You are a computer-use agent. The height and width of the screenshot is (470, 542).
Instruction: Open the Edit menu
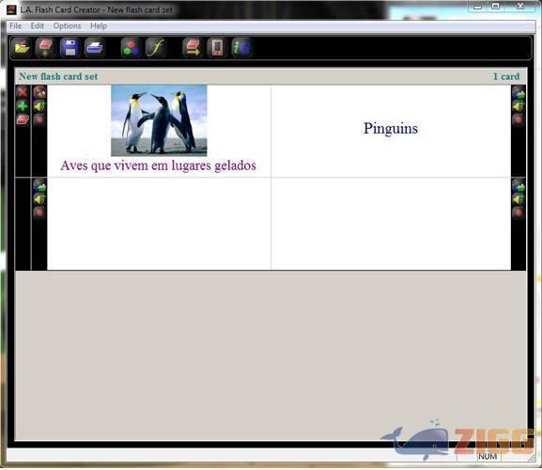coord(37,26)
